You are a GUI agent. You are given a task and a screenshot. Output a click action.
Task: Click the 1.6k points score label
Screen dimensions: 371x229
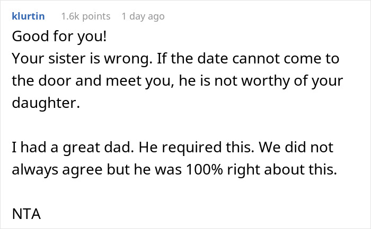pyautogui.click(x=86, y=16)
